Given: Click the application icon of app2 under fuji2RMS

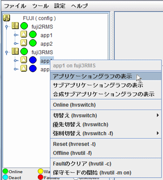Looking at the screenshot, I should pos(24,43).
